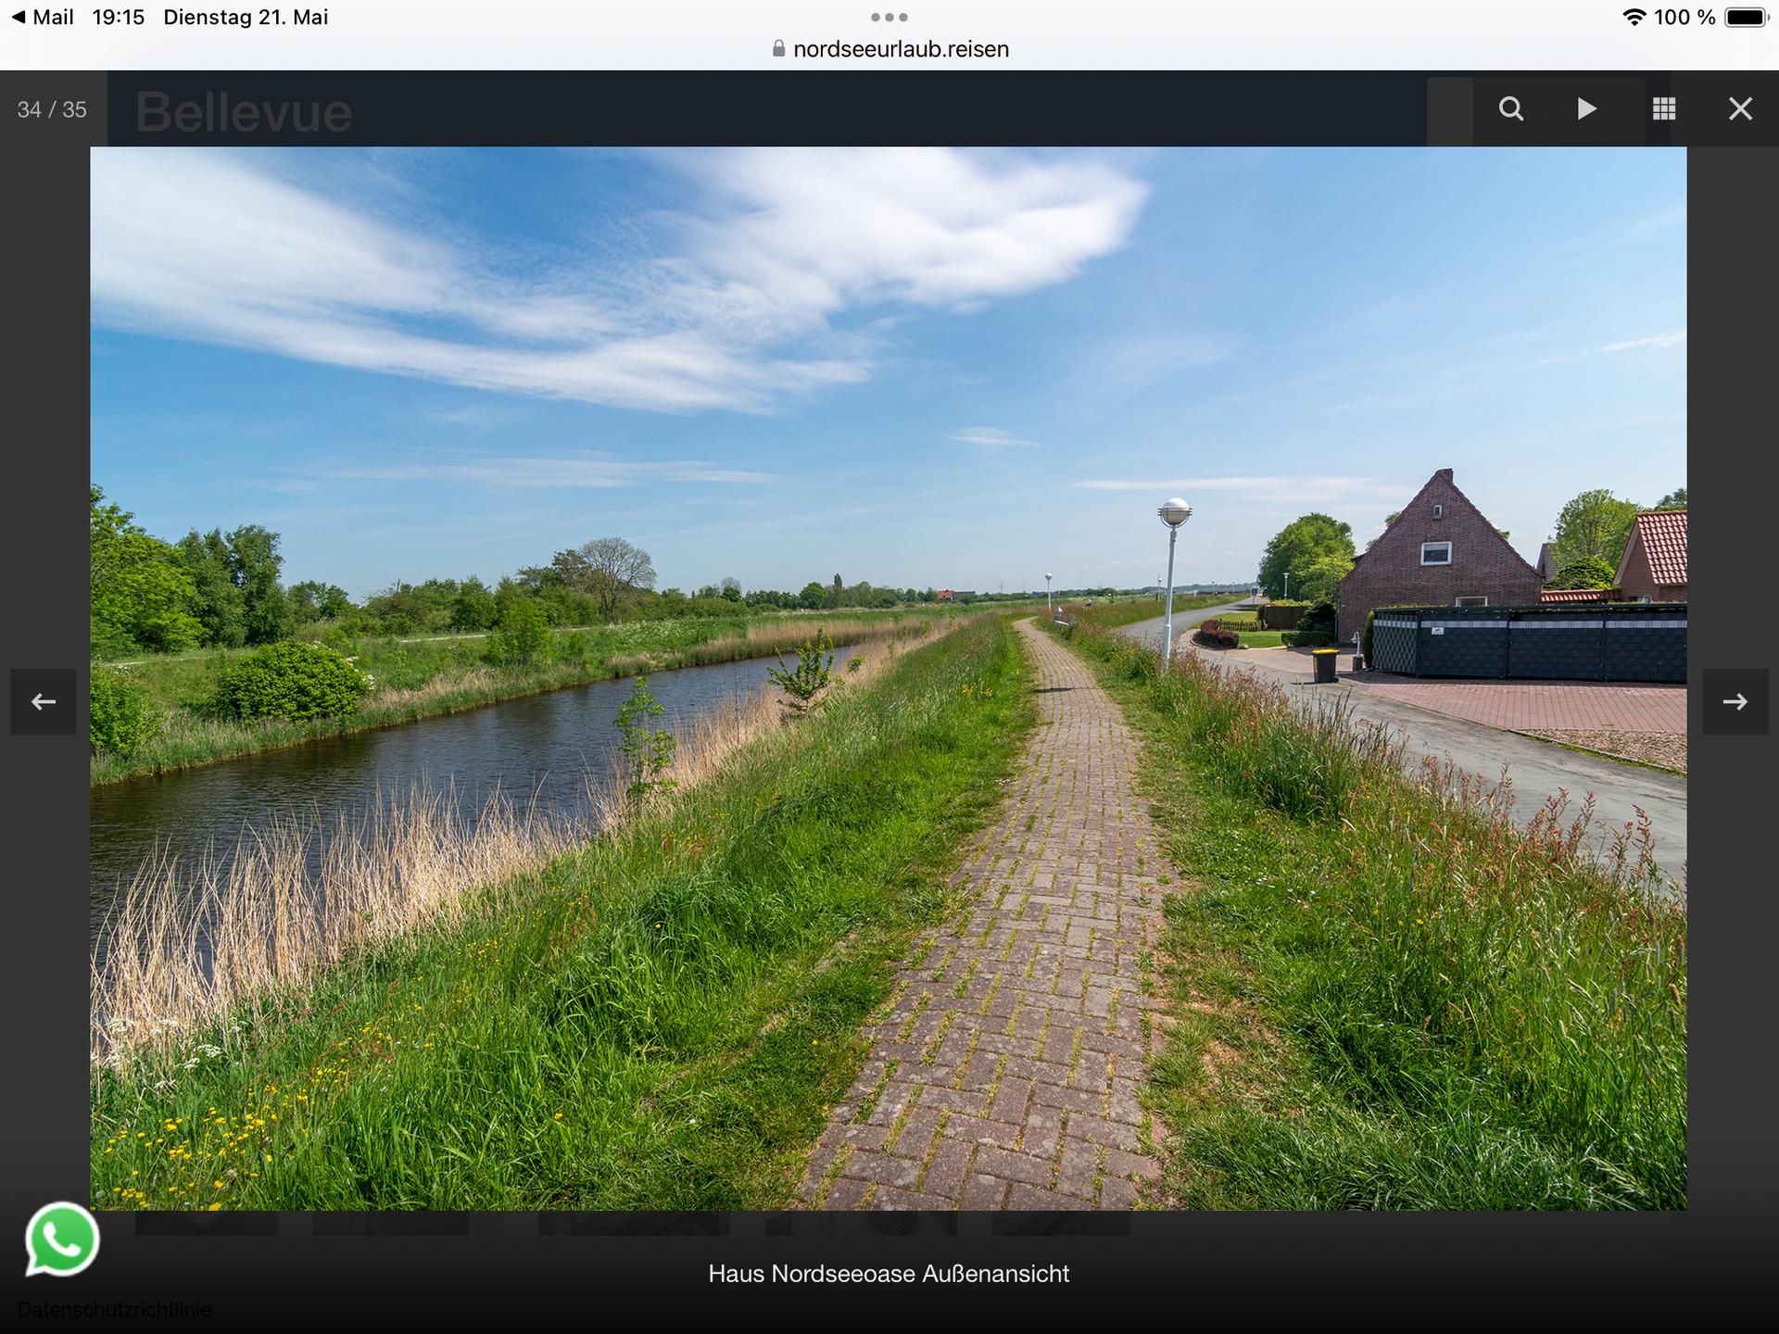
Task: Tap the date Dienstag 21. Mai
Action: click(x=246, y=18)
